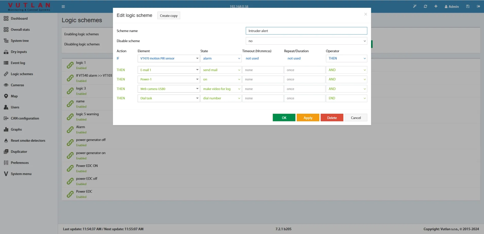The width and height of the screenshot is (484, 234).
Task: Open the Cameras section in sidebar
Action: click(x=17, y=85)
